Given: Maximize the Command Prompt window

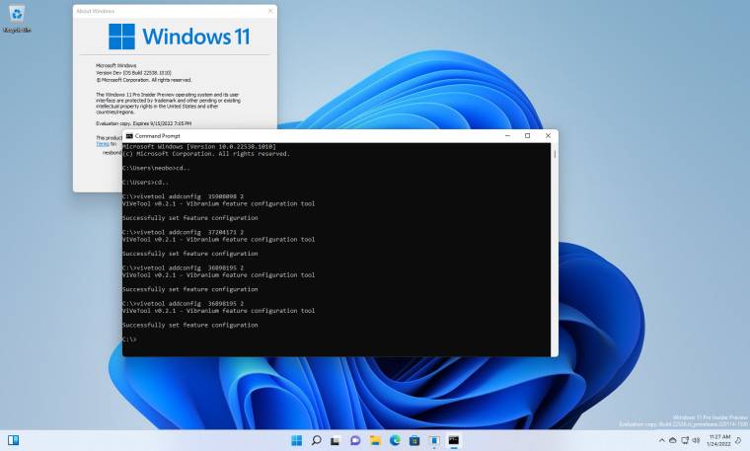Looking at the screenshot, I should tap(528, 136).
